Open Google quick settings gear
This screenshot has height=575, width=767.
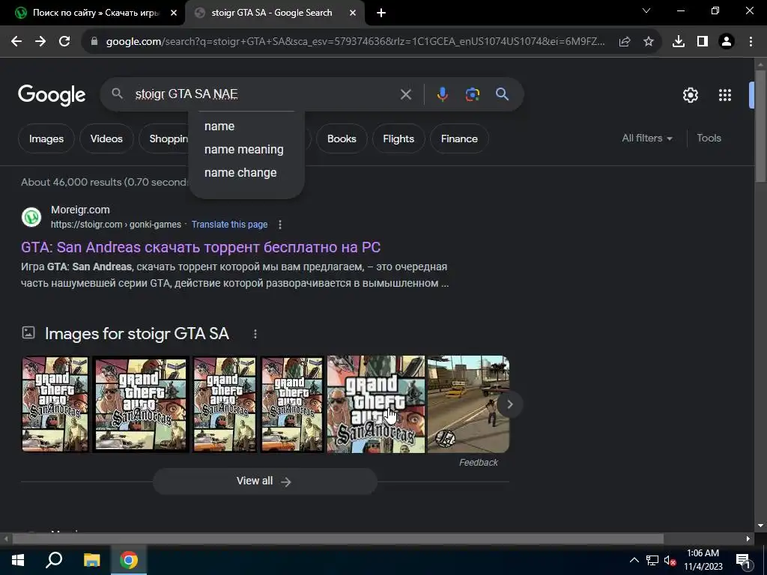[x=690, y=95]
